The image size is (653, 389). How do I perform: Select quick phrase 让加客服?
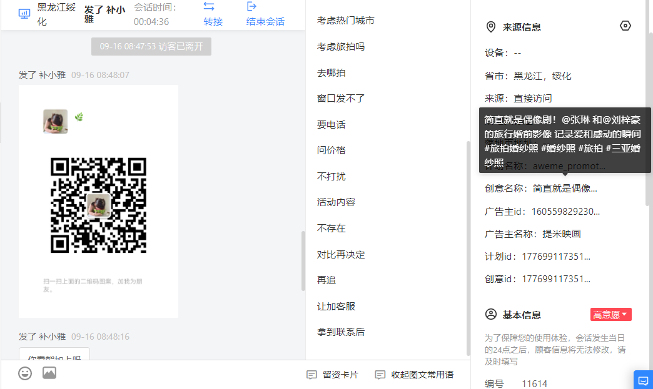[336, 307]
